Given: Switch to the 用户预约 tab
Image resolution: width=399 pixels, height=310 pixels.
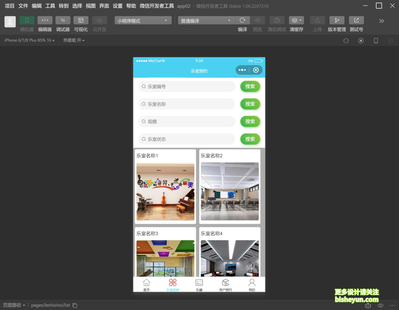Looking at the screenshot, I should [x=225, y=285].
